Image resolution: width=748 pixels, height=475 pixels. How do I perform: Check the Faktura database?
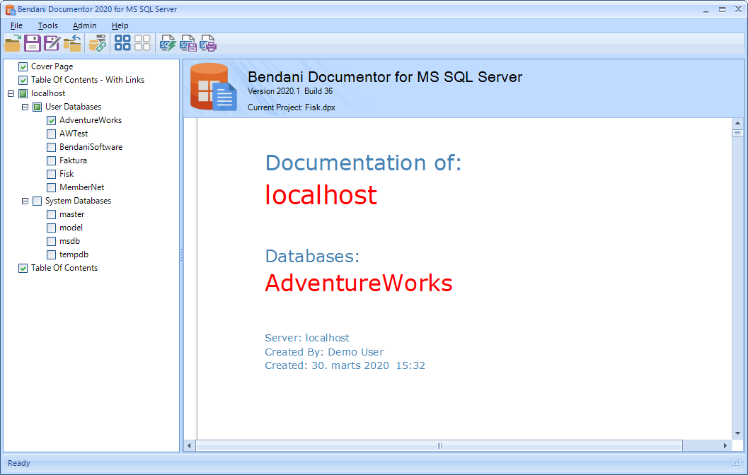pos(52,160)
